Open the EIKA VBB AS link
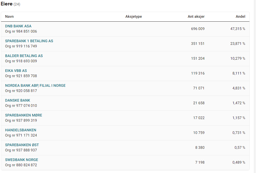The height and width of the screenshot is (173, 256). [16, 71]
